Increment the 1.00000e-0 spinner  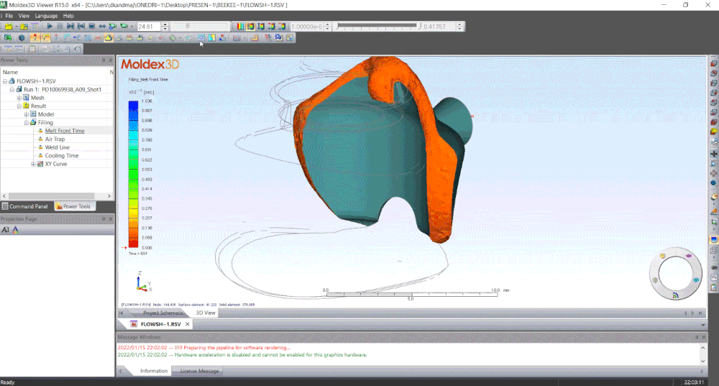pos(327,24)
